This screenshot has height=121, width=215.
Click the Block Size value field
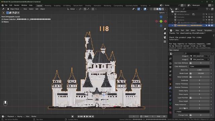pos(200,70)
